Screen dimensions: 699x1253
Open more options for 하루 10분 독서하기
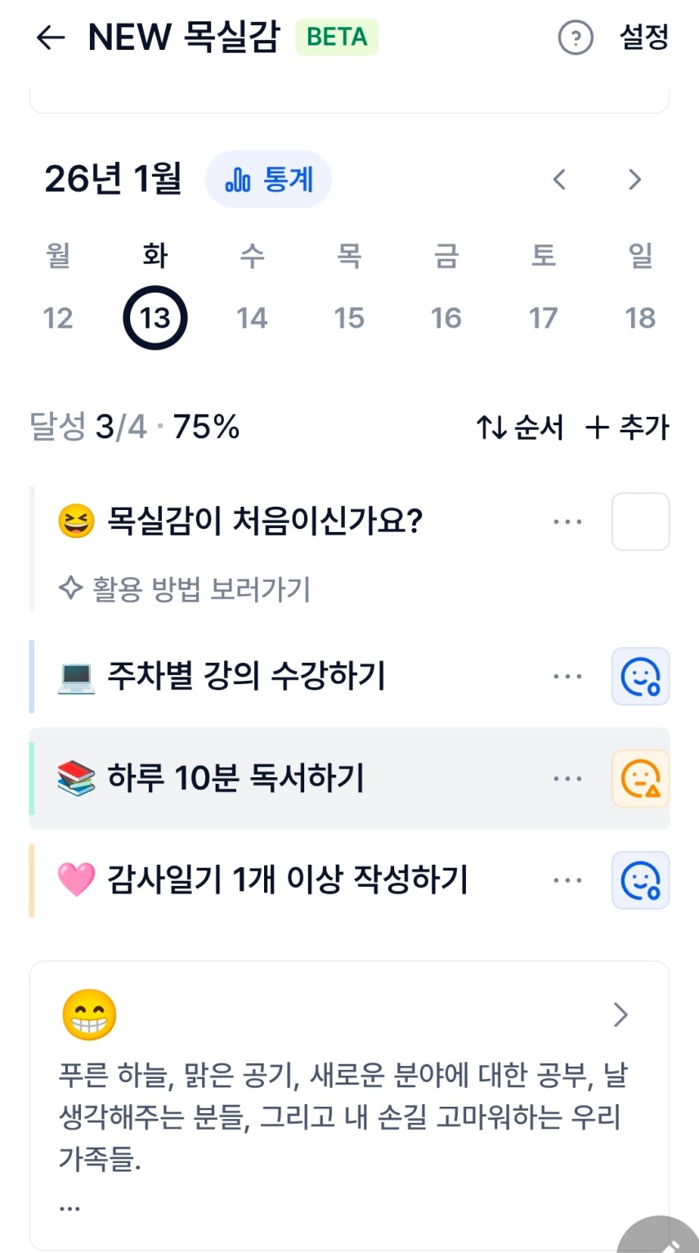coord(567,779)
